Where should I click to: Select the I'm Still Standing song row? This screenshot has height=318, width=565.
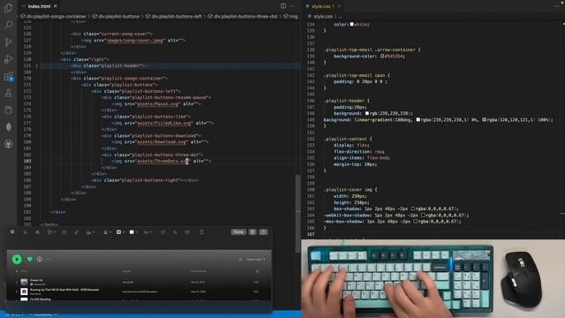139,299
